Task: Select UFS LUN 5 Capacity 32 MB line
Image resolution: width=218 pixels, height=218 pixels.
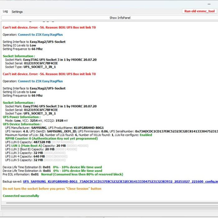Action: click(x=35, y=160)
